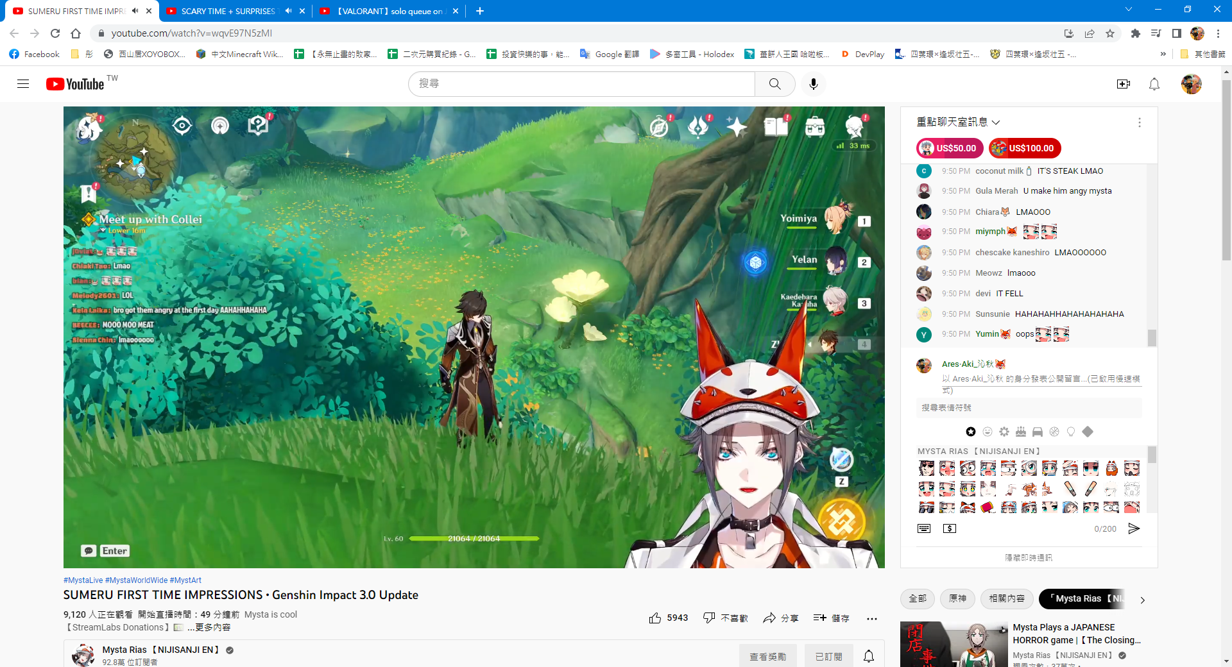Image resolution: width=1232 pixels, height=667 pixels.
Task: Select the 原神 filter chip
Action: [957, 598]
